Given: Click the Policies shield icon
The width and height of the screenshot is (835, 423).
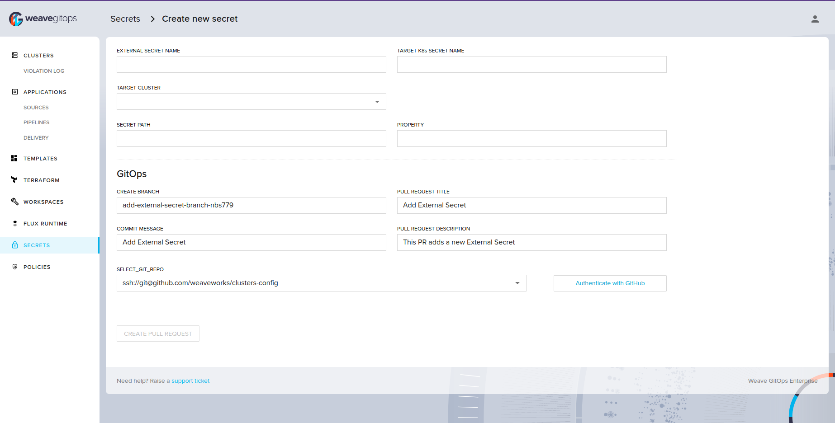Looking at the screenshot, I should 15,267.
